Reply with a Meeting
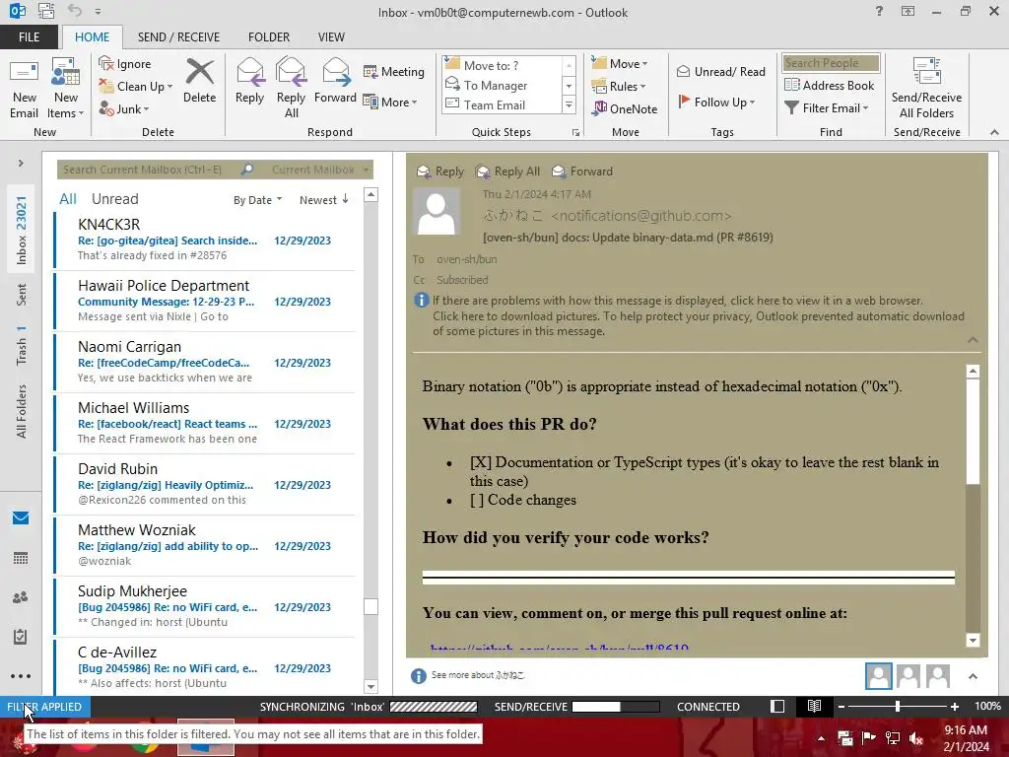Screen dimensions: 1009x757 (x=394, y=71)
